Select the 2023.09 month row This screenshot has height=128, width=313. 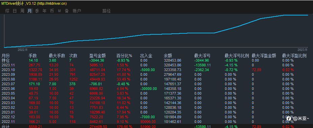pos(156,74)
